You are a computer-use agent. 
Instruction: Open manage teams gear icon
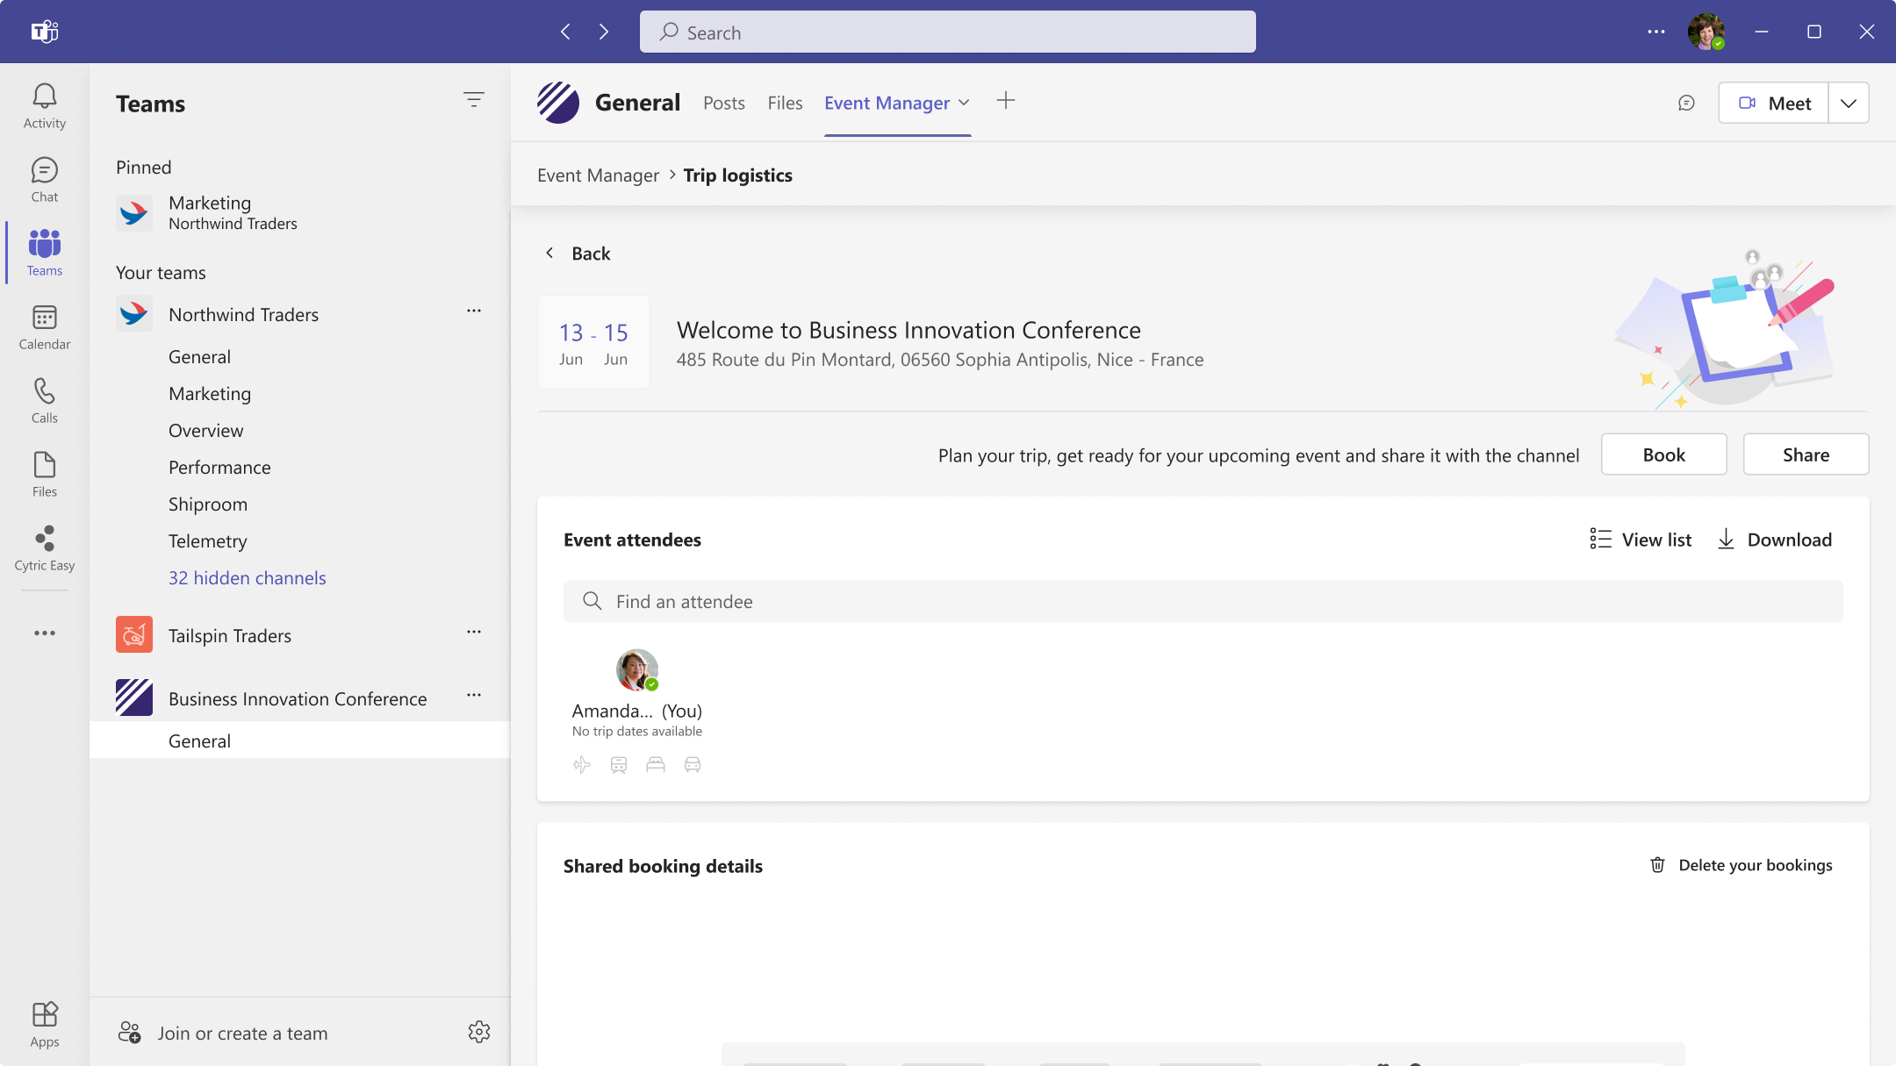click(479, 1032)
